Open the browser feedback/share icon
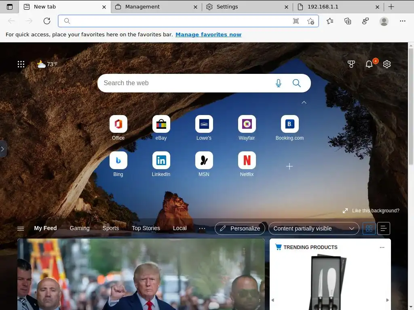The width and height of the screenshot is (414, 310). point(365,21)
